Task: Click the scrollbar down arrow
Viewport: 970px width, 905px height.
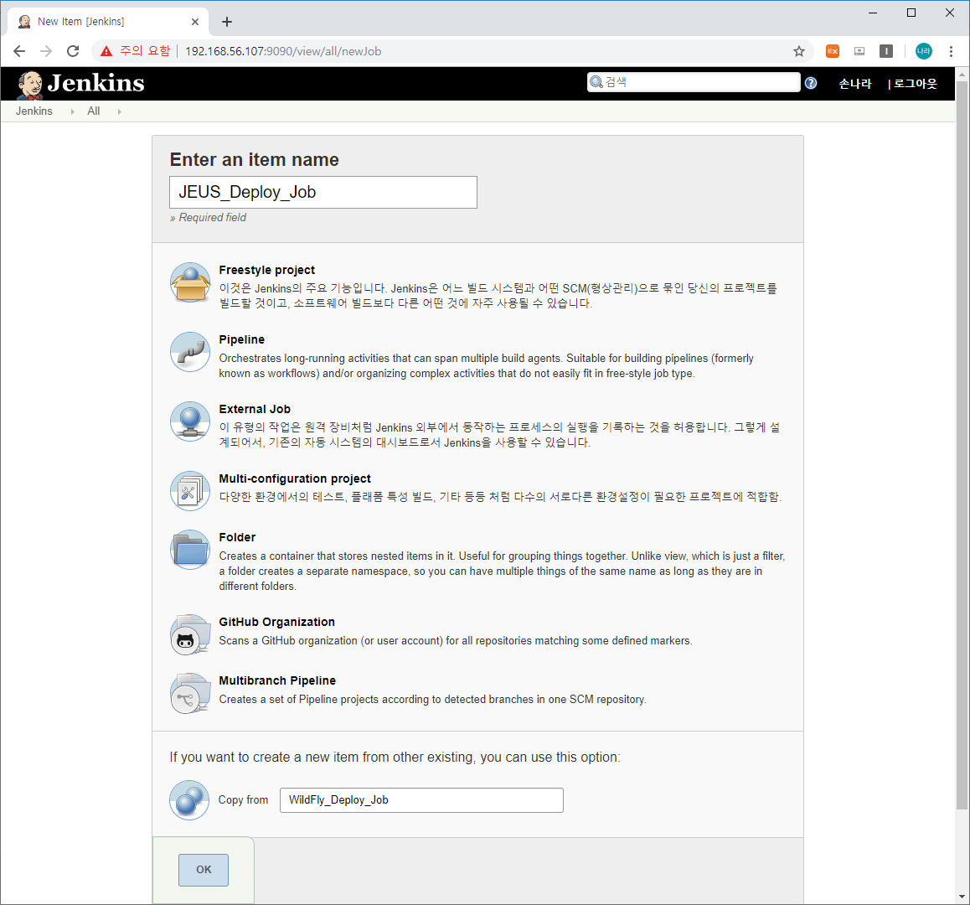Action: pos(962,897)
